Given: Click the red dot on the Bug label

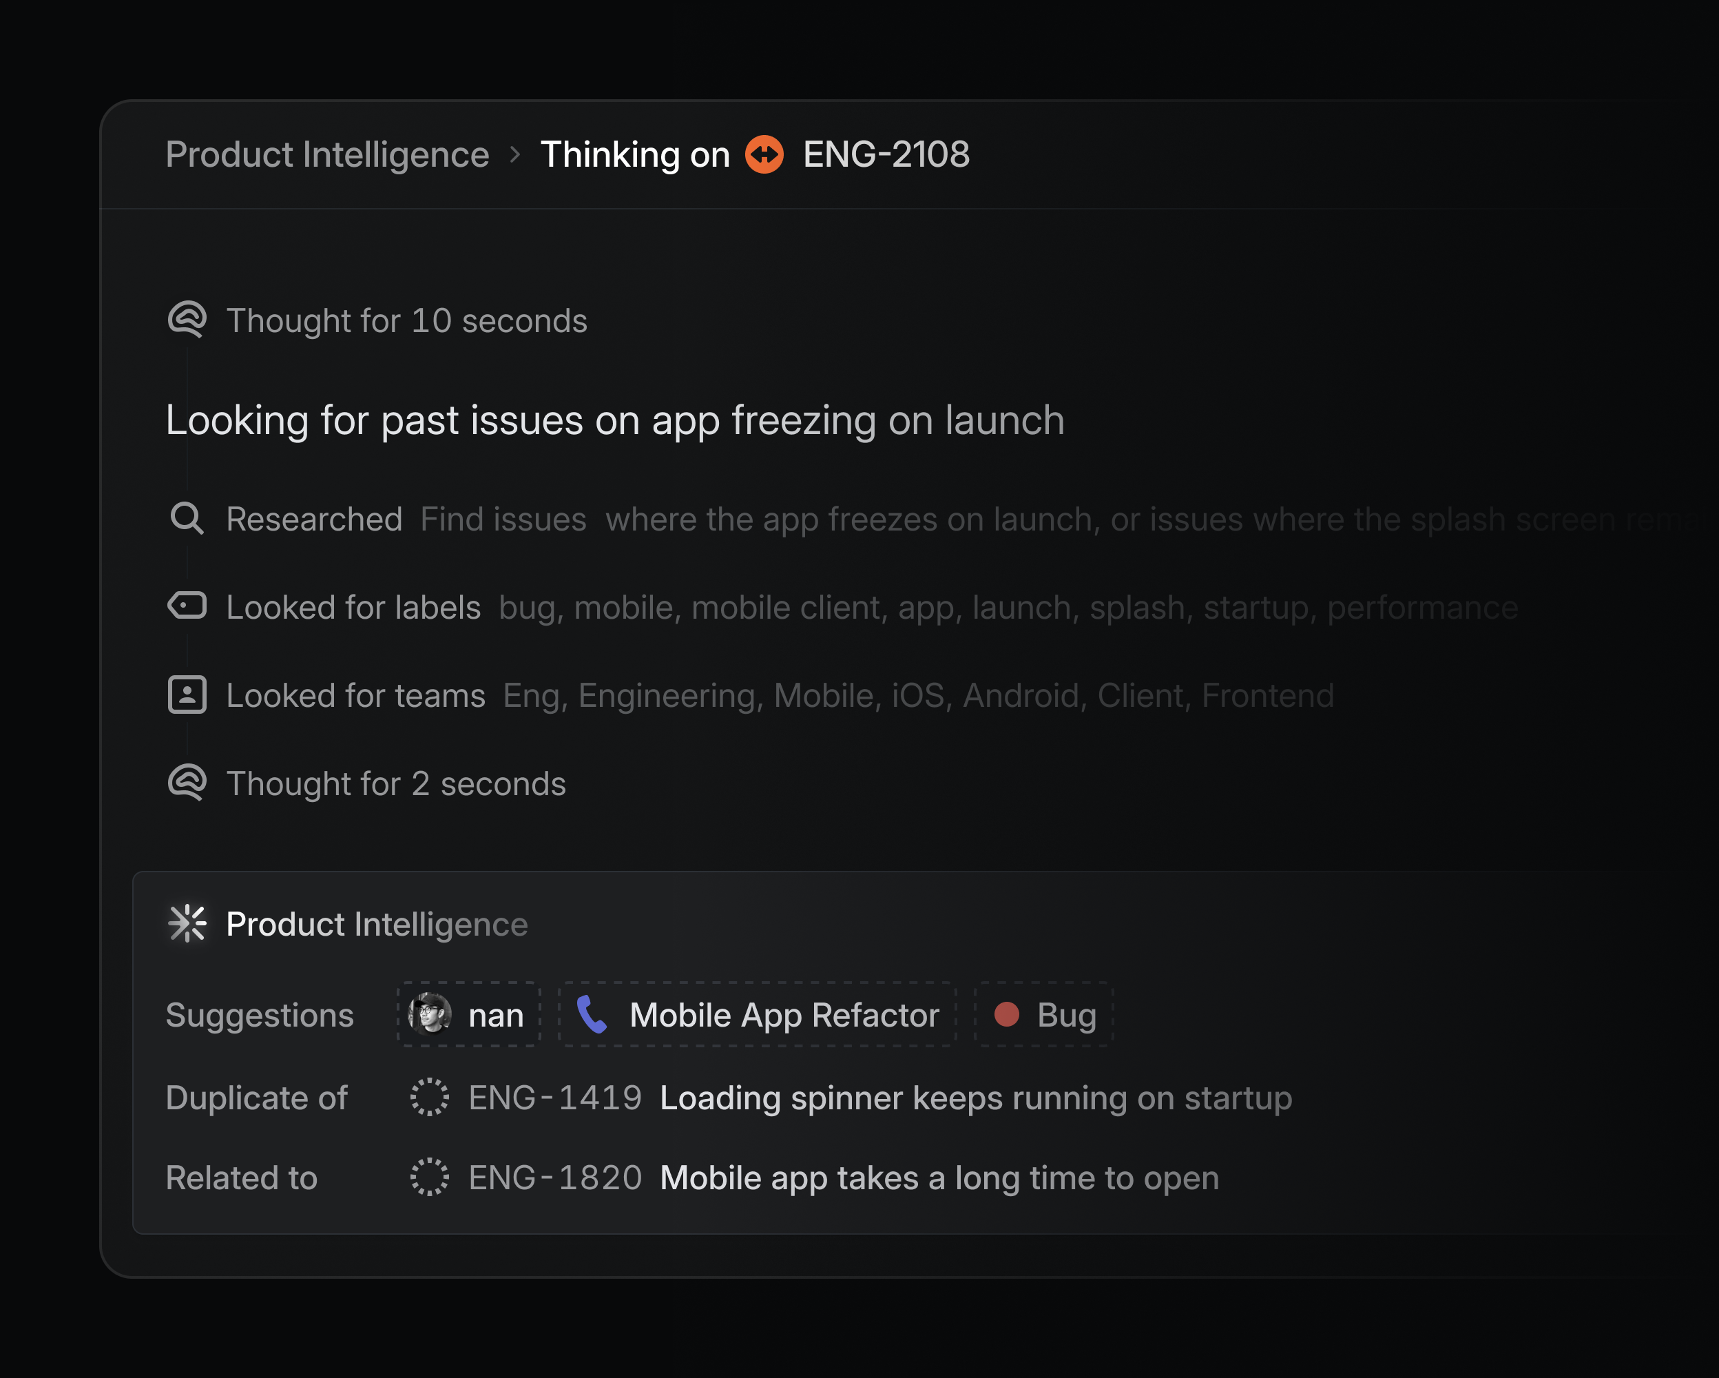Looking at the screenshot, I should 1007,1014.
